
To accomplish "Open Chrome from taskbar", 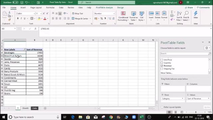I will [x=111, y=117].
